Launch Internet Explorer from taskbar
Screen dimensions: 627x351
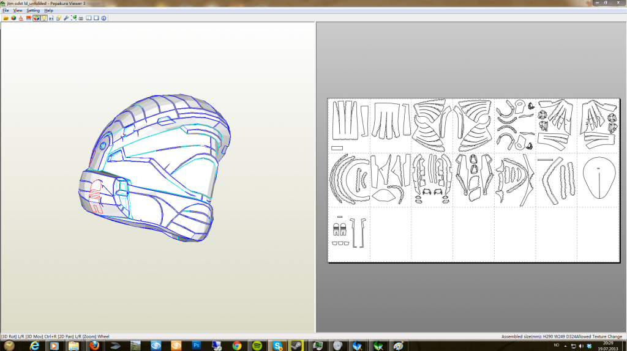pos(35,346)
